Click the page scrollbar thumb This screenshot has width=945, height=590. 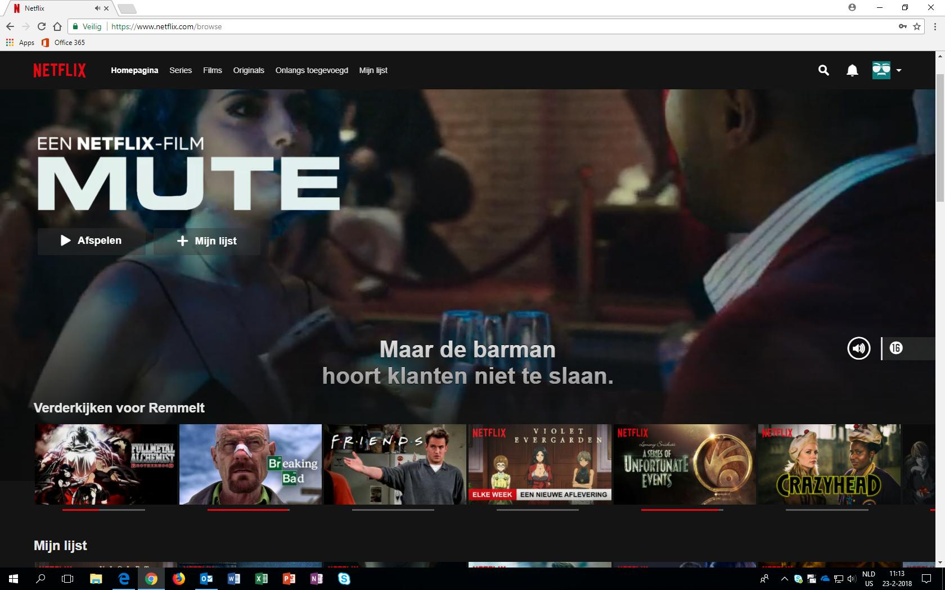point(940,138)
